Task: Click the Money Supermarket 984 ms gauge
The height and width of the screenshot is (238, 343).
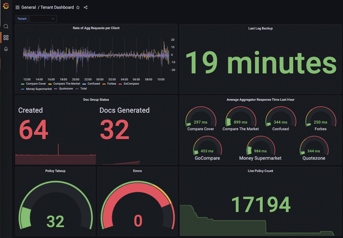Action: (x=261, y=146)
